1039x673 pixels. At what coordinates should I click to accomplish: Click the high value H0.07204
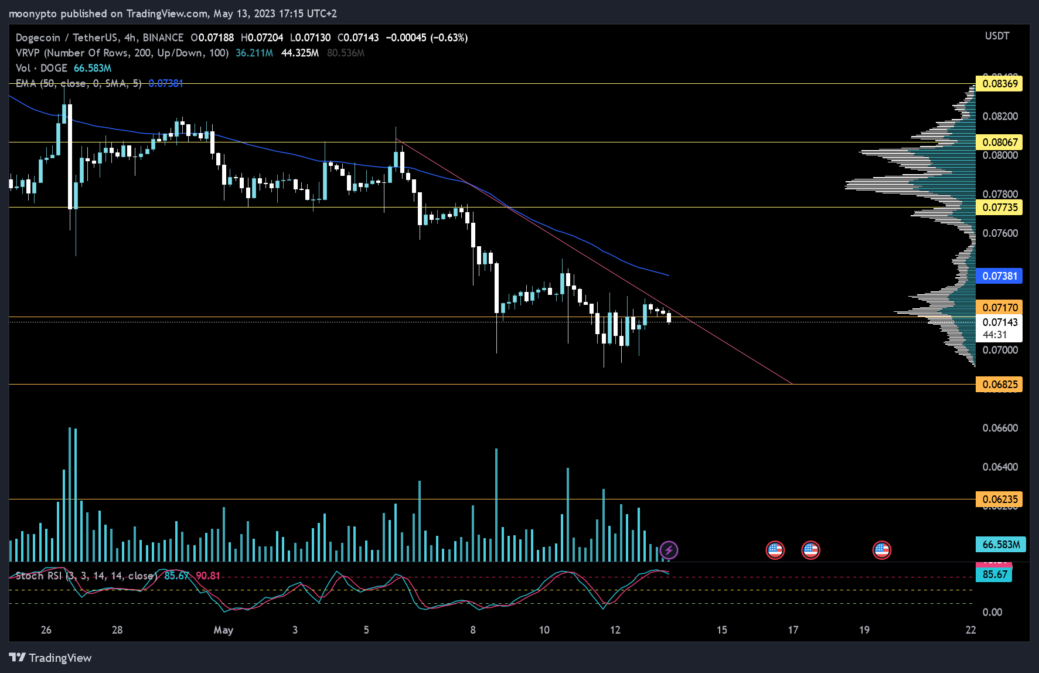coord(262,38)
